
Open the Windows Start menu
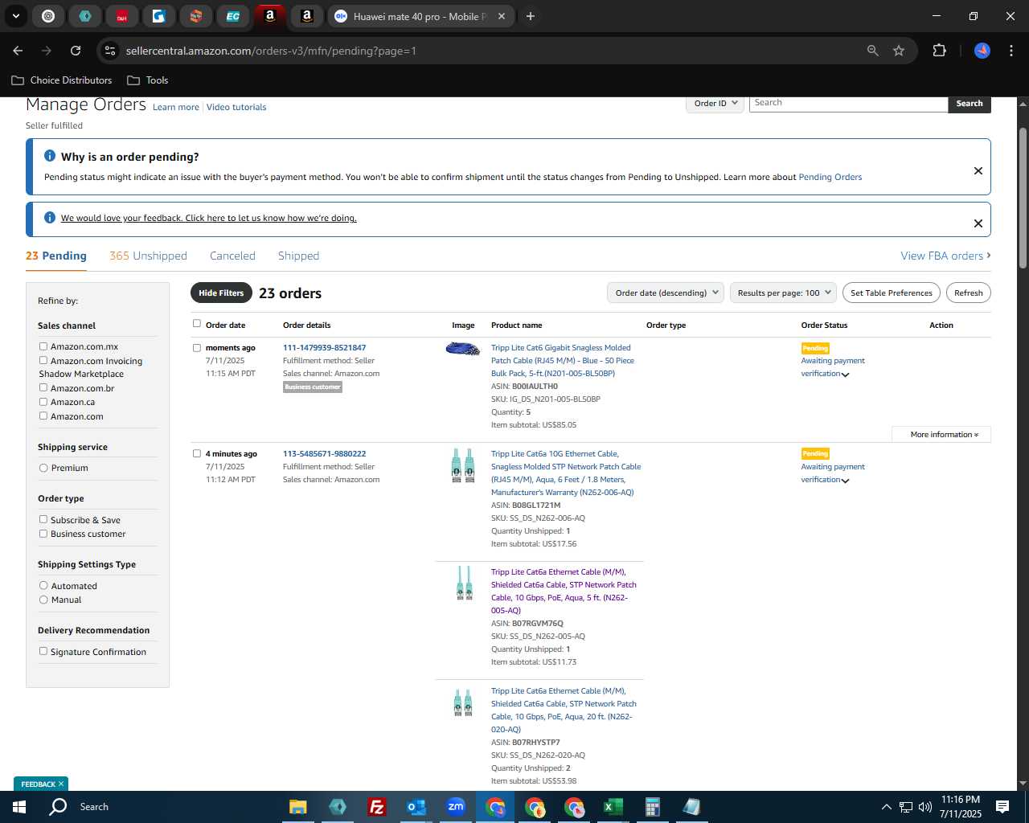[19, 807]
